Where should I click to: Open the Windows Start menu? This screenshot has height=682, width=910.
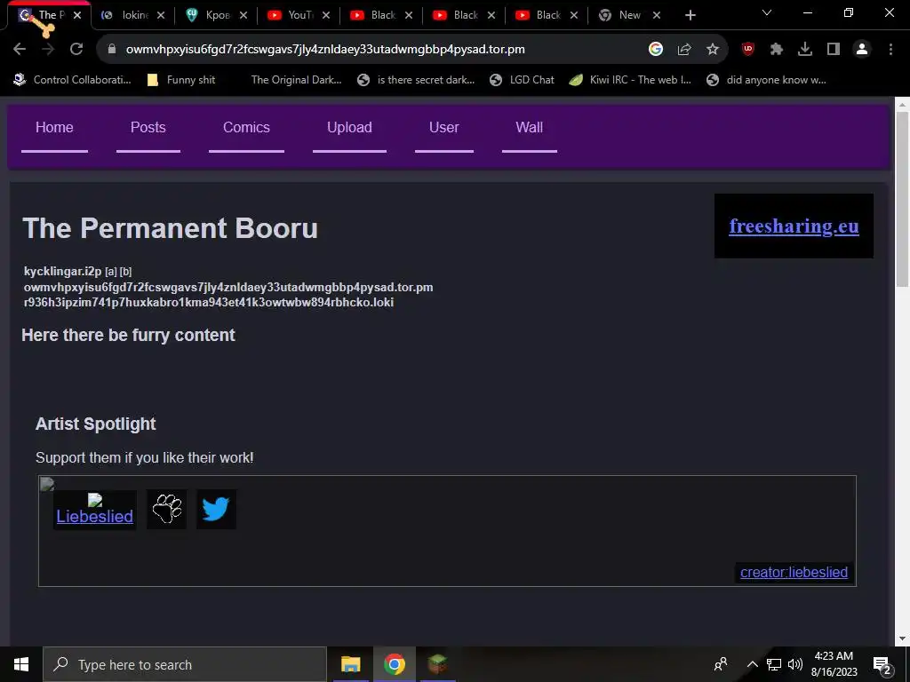tap(21, 664)
